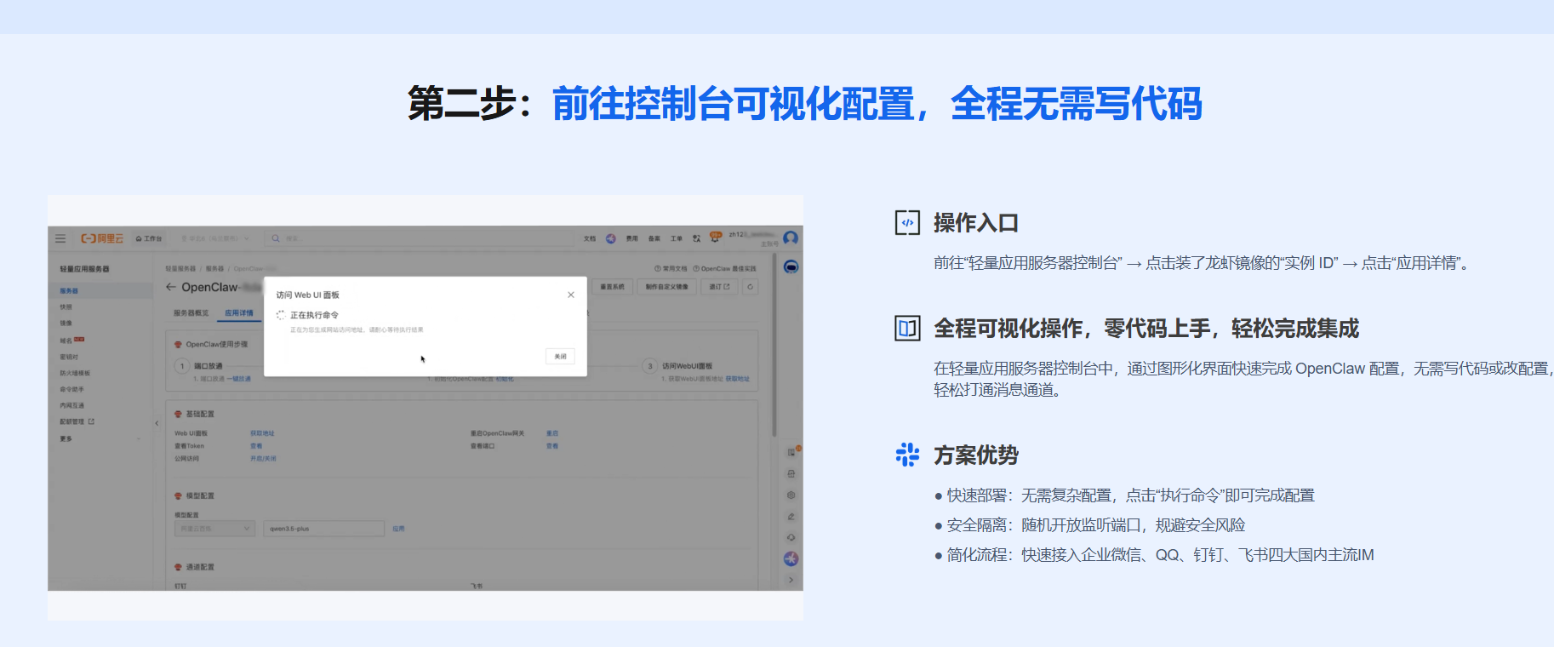Switch to the 应用详情 tab
The width and height of the screenshot is (1554, 647).
point(239,313)
